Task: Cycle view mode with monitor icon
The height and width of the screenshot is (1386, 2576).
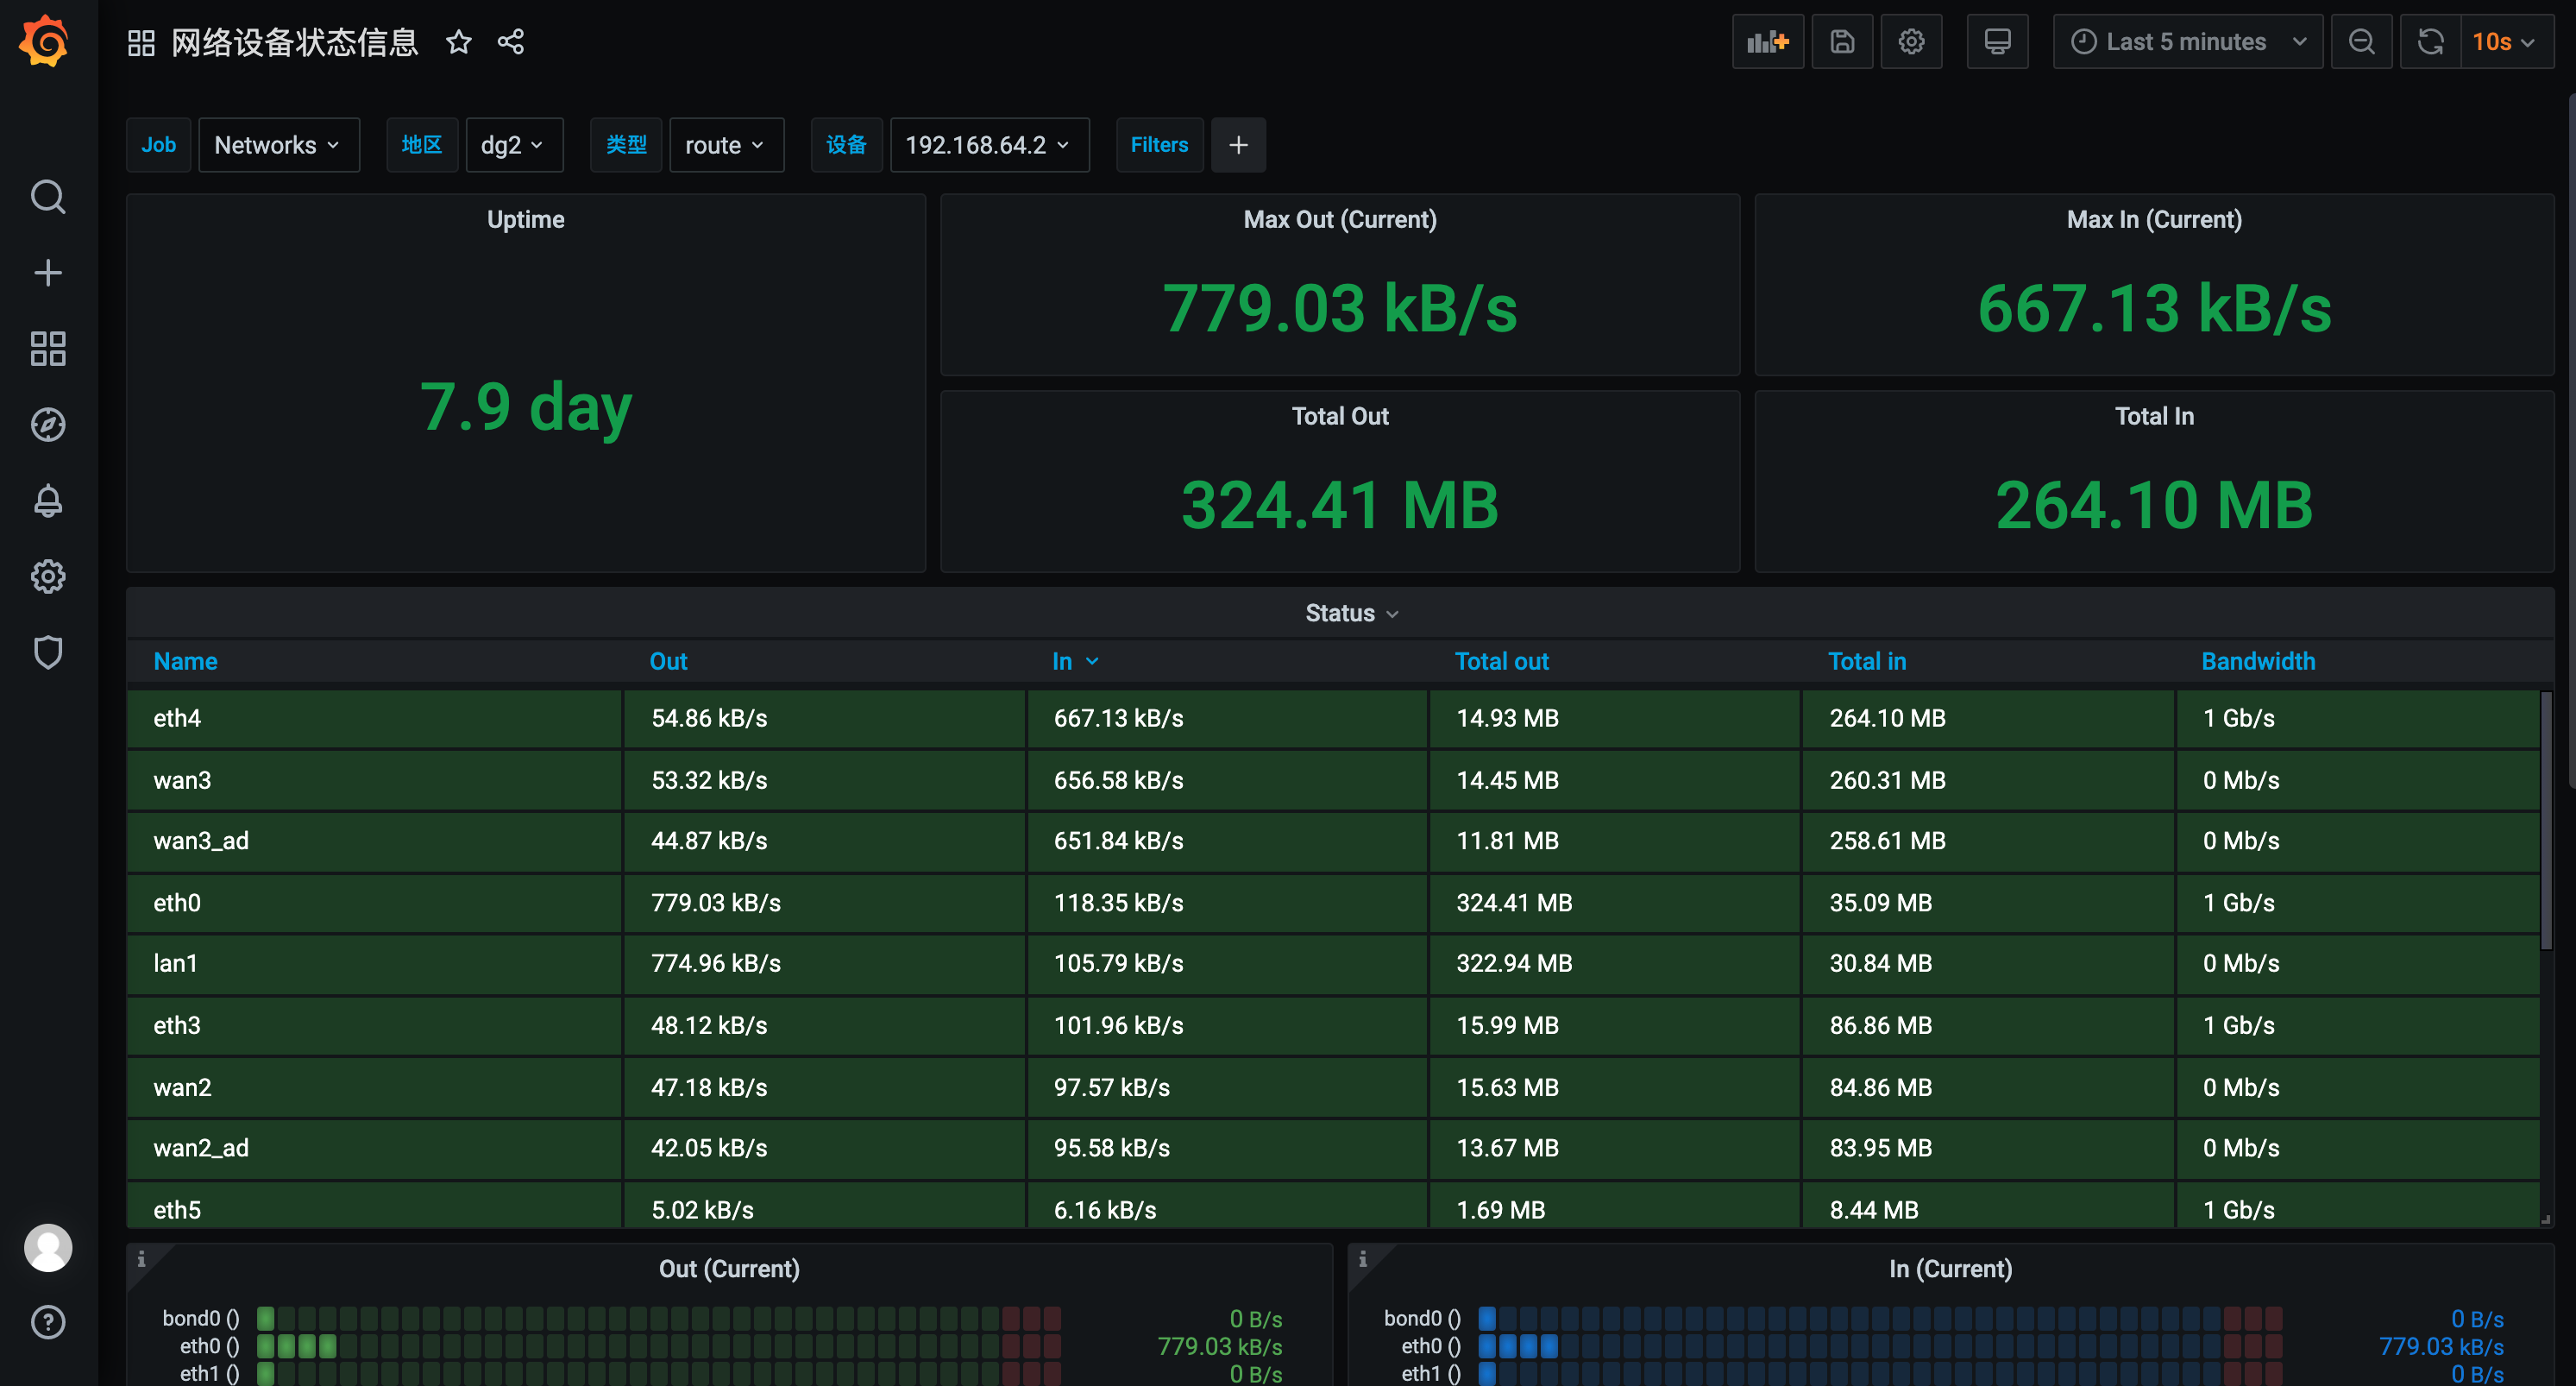Action: [x=1997, y=42]
